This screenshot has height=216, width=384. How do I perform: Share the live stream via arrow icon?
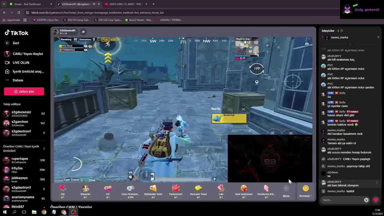click(83, 32)
